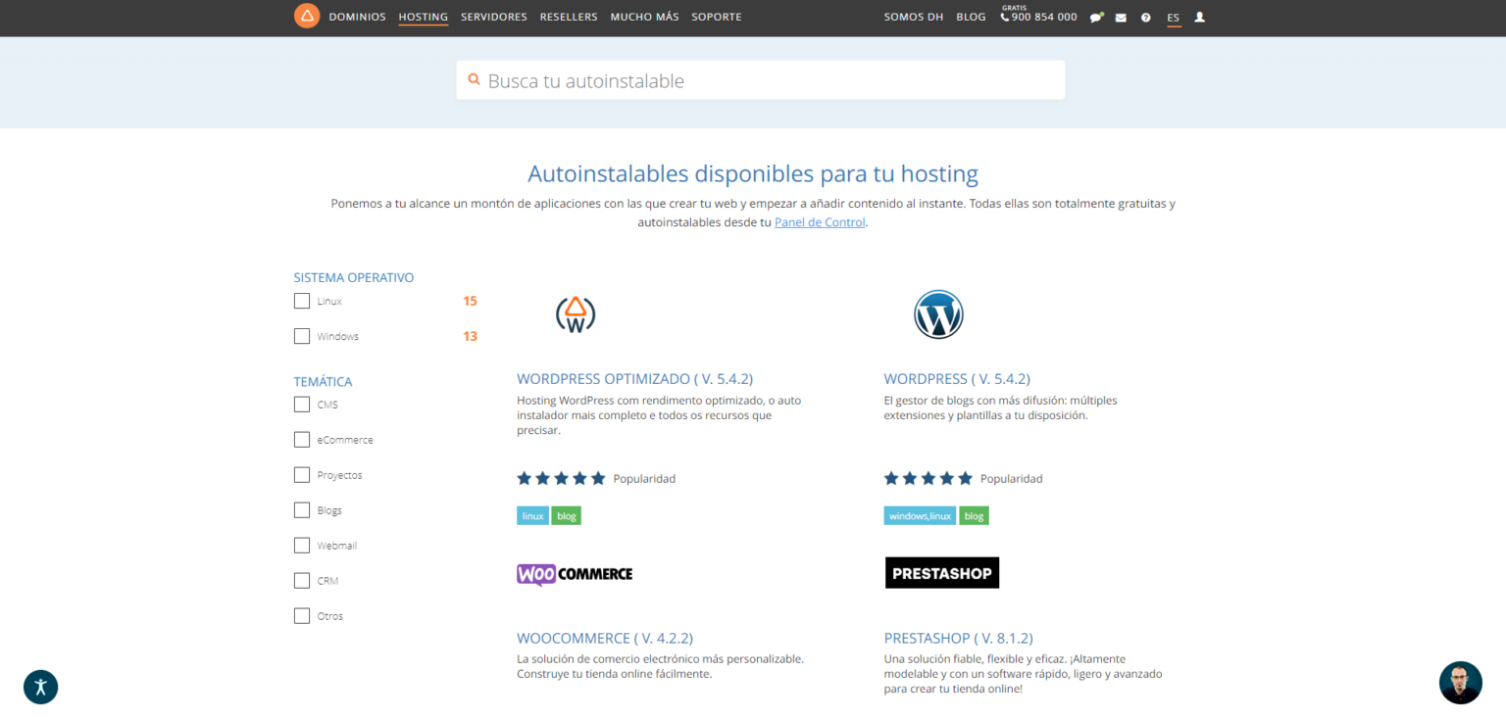Open the live chat bubble icon
Image resolution: width=1506 pixels, height=720 pixels.
coord(1096,17)
